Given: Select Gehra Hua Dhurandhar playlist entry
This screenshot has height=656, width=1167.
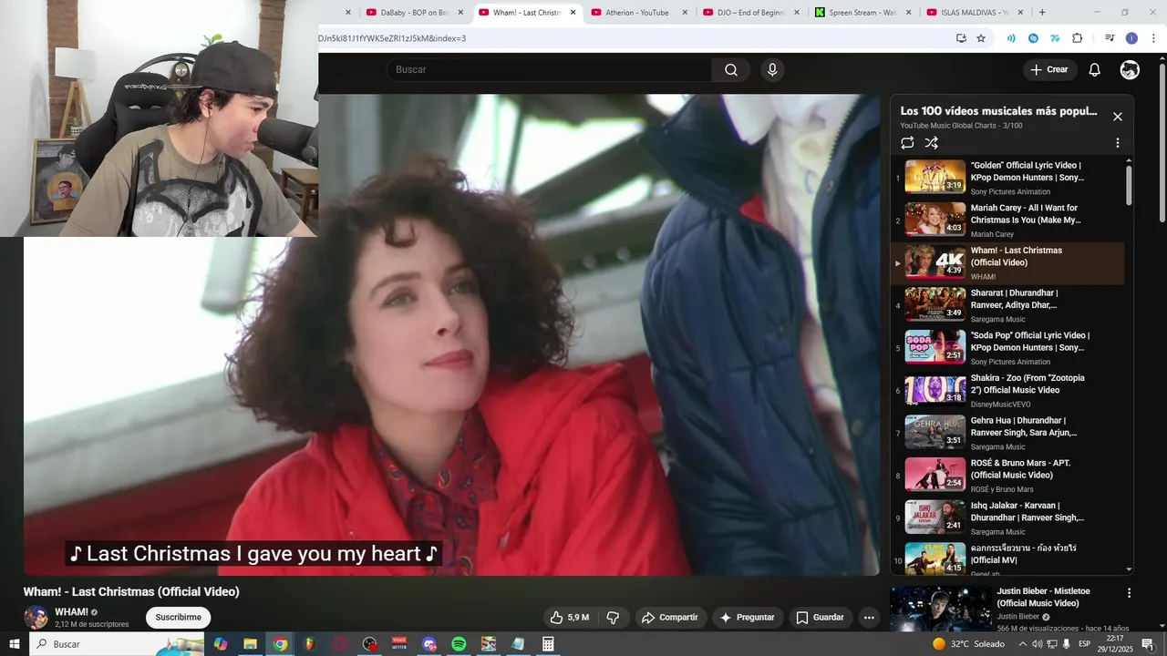Looking at the screenshot, I should [1007, 433].
